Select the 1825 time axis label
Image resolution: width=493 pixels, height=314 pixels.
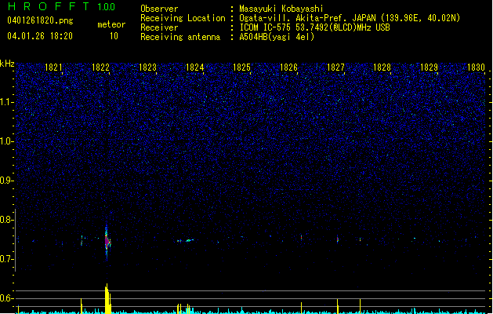click(x=241, y=68)
